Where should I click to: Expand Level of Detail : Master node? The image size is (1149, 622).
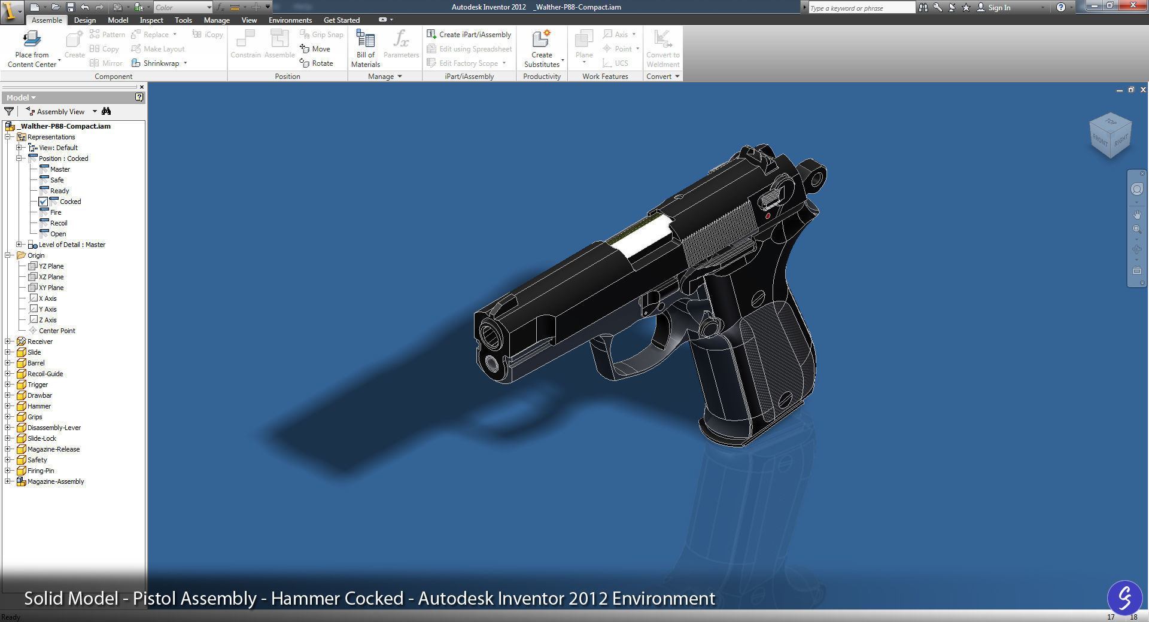click(19, 245)
